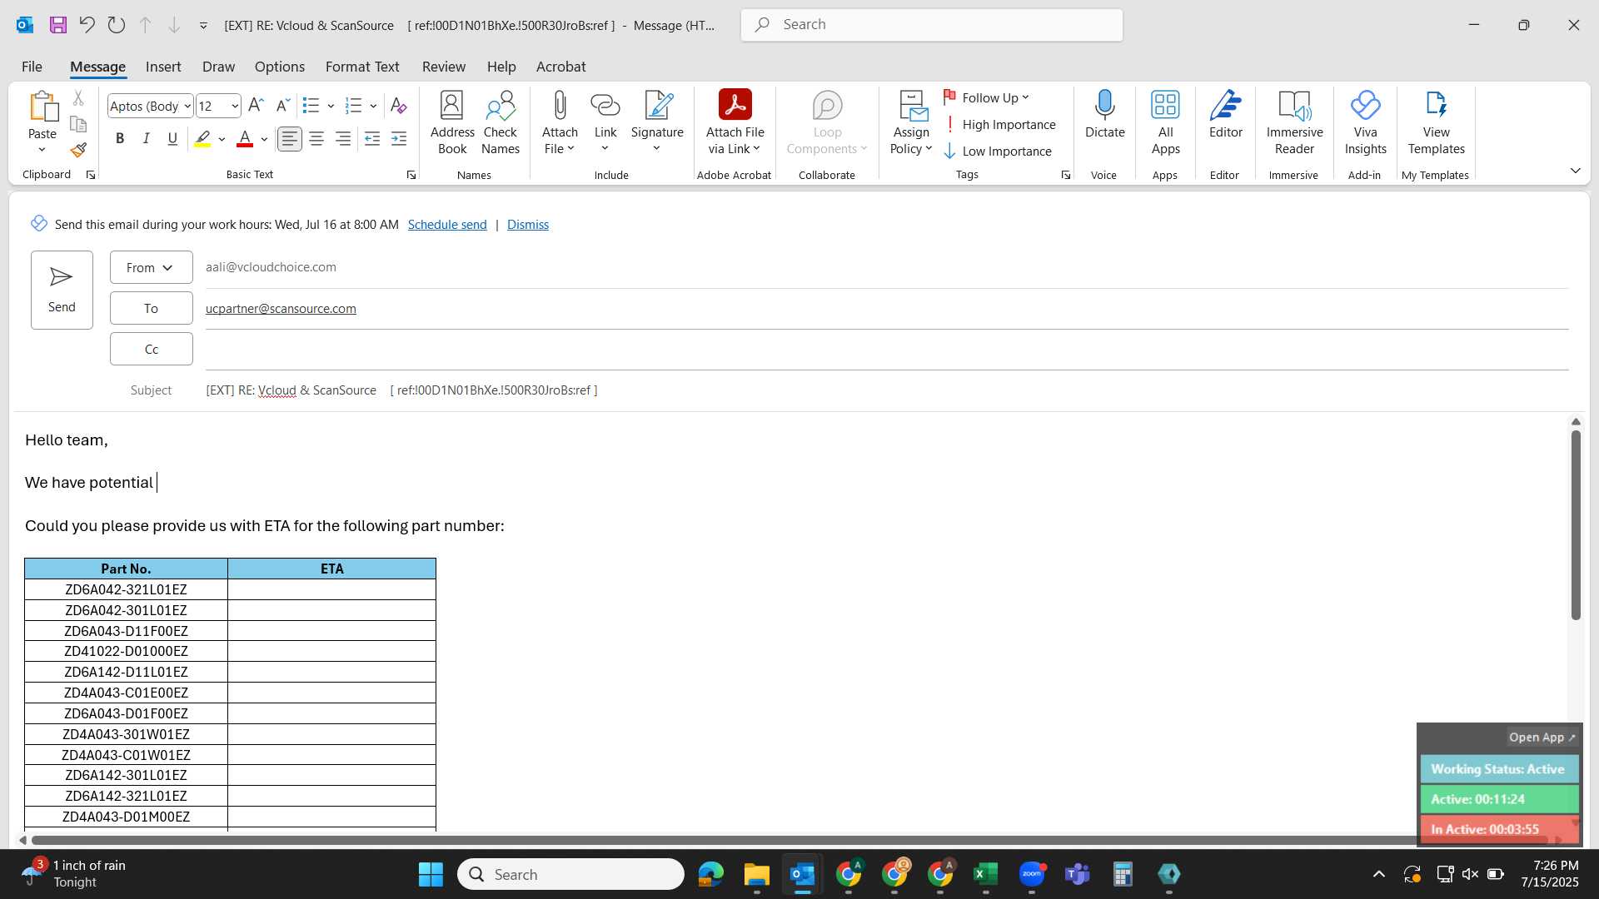Screen dimensions: 1599x899
Task: Click the To recipients button
Action: point(151,308)
